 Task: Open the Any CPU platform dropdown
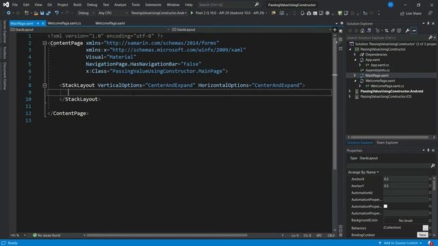tap(113, 13)
